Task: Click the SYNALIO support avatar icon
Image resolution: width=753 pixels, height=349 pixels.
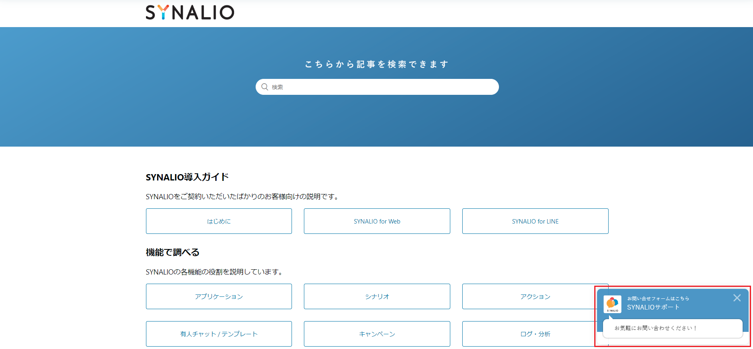Action: click(612, 304)
